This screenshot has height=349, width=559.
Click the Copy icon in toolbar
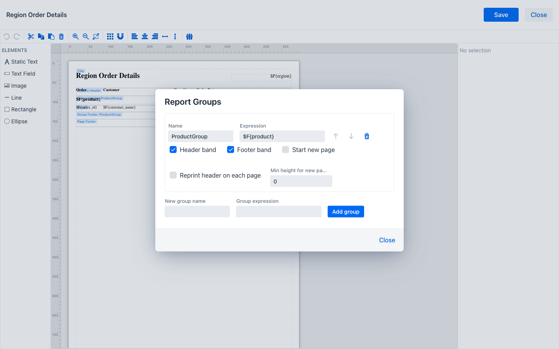point(41,36)
